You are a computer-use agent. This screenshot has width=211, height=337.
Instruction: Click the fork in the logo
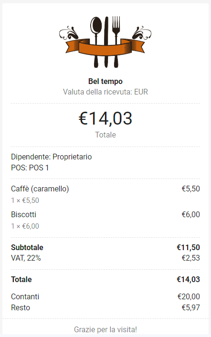(x=116, y=42)
